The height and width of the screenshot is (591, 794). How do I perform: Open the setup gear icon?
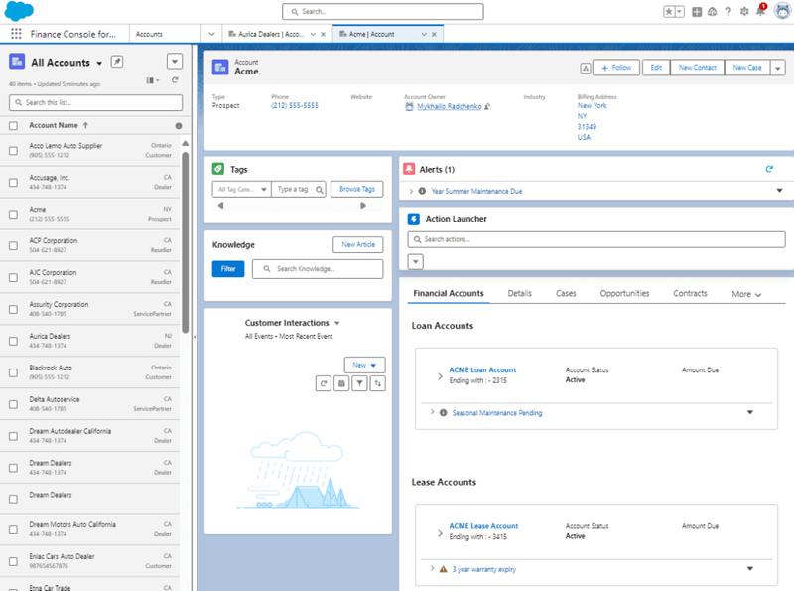click(744, 12)
